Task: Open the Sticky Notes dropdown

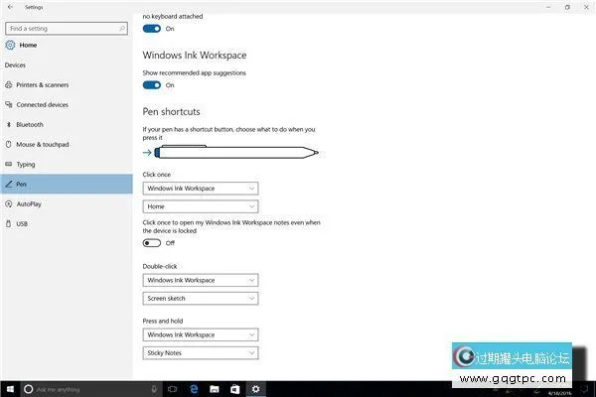Action: [x=201, y=352]
